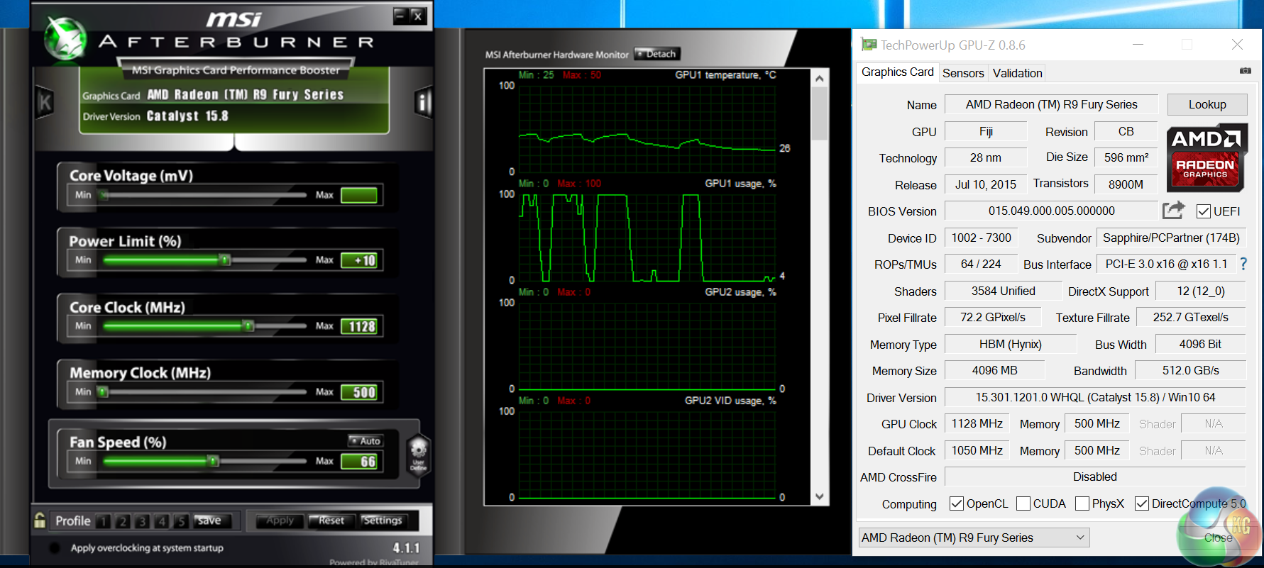The height and width of the screenshot is (568, 1264).
Task: Toggle the OpenCL checkbox
Action: pos(957,503)
